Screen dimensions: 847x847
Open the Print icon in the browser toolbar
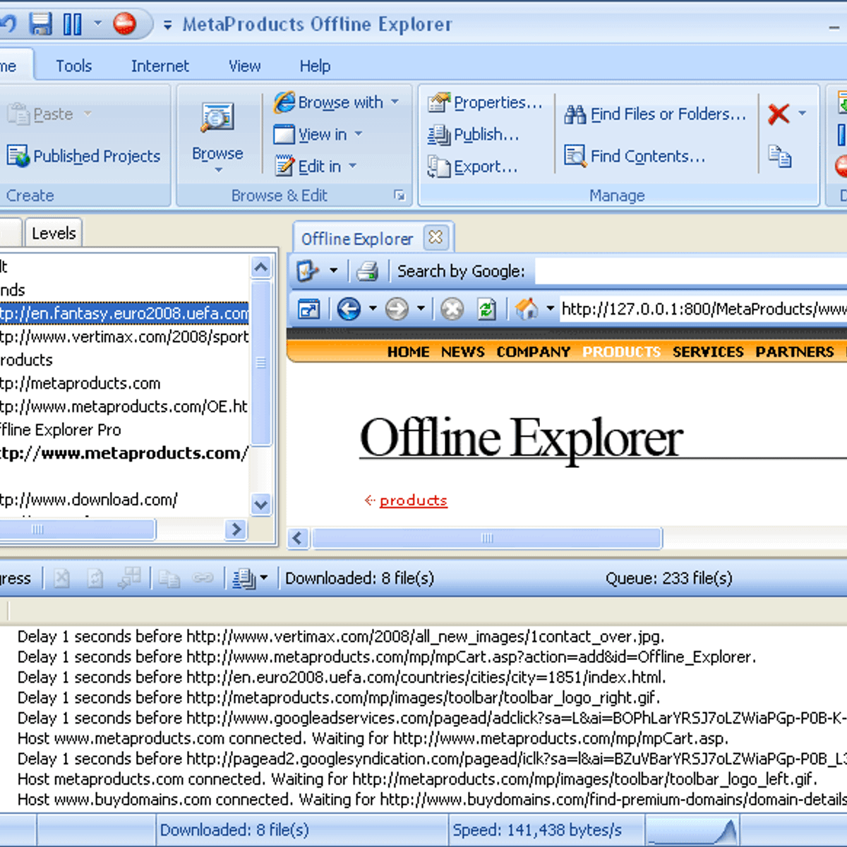pos(368,271)
